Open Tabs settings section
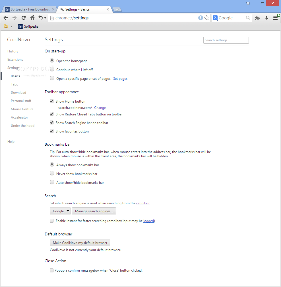 pyautogui.click(x=14, y=84)
